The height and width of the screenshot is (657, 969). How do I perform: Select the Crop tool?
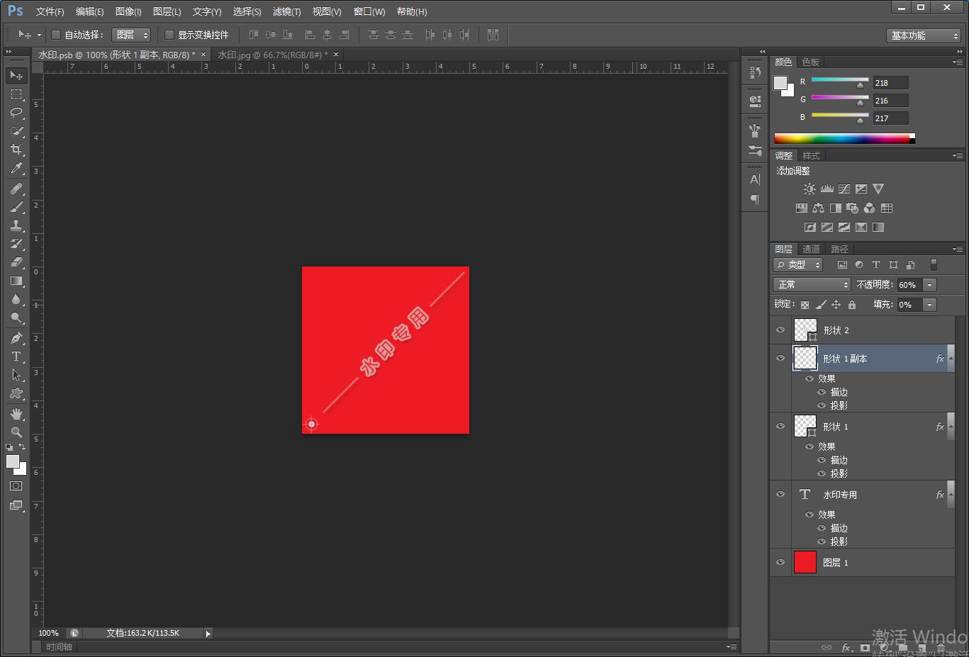(16, 150)
